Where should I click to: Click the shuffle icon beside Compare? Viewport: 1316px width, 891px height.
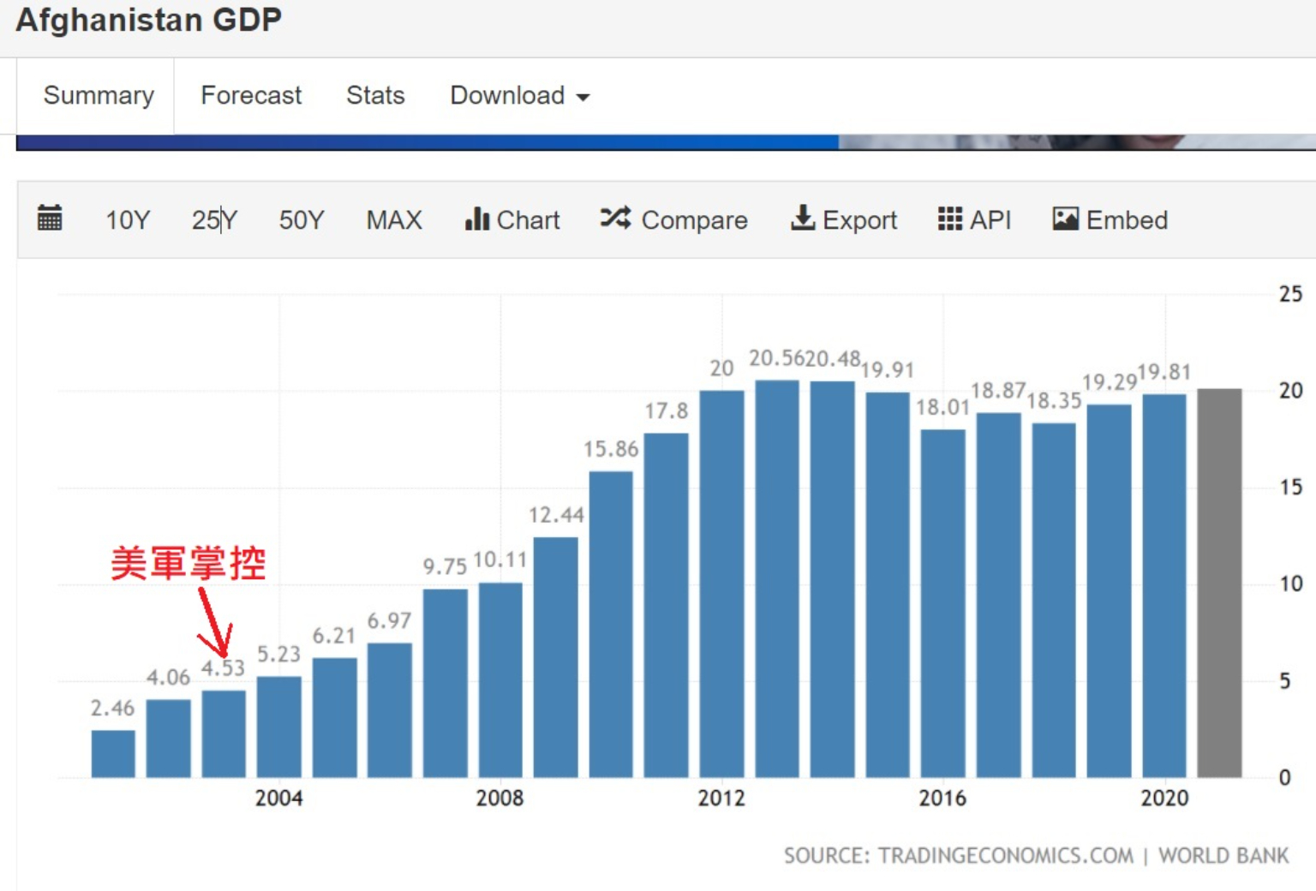[x=615, y=218]
